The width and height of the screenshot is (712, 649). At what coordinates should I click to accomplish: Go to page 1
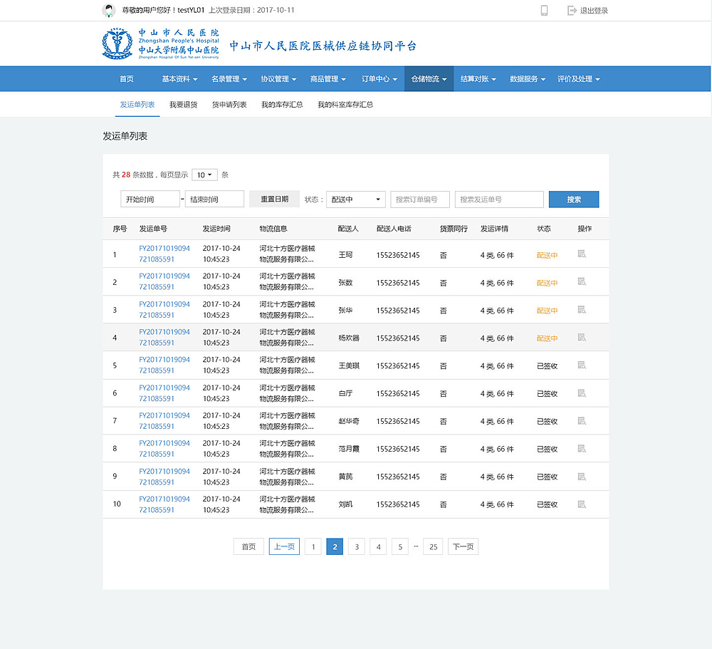click(313, 546)
